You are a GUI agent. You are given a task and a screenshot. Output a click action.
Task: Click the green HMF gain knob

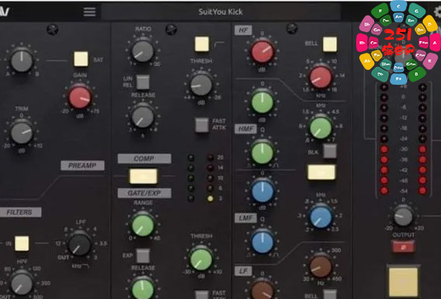tap(262, 102)
